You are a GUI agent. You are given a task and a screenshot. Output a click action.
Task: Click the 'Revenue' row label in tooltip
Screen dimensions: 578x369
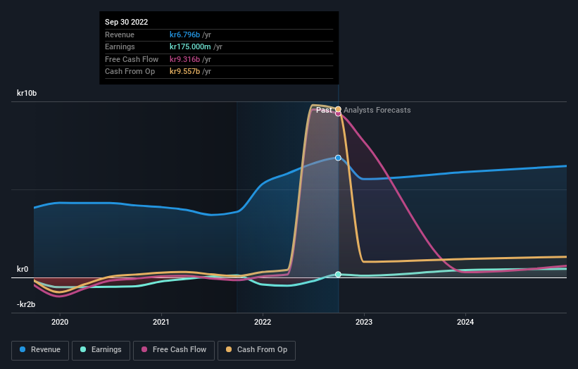[120, 35]
